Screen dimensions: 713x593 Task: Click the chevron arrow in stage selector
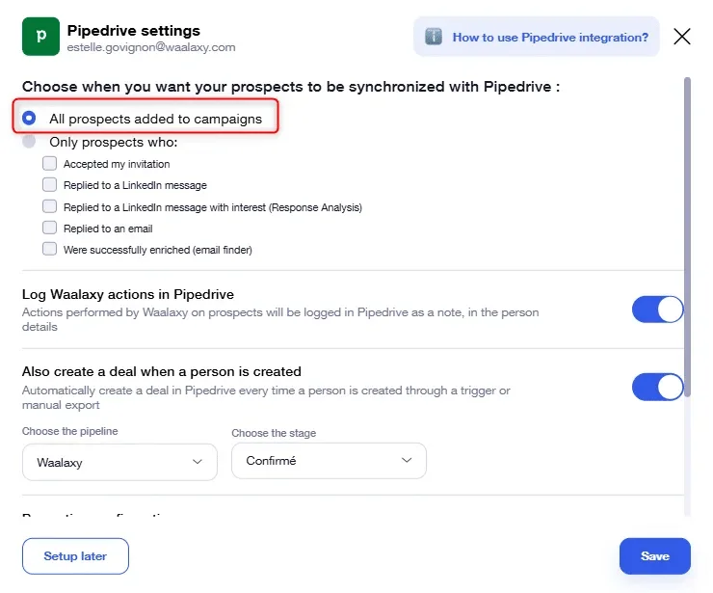point(407,460)
